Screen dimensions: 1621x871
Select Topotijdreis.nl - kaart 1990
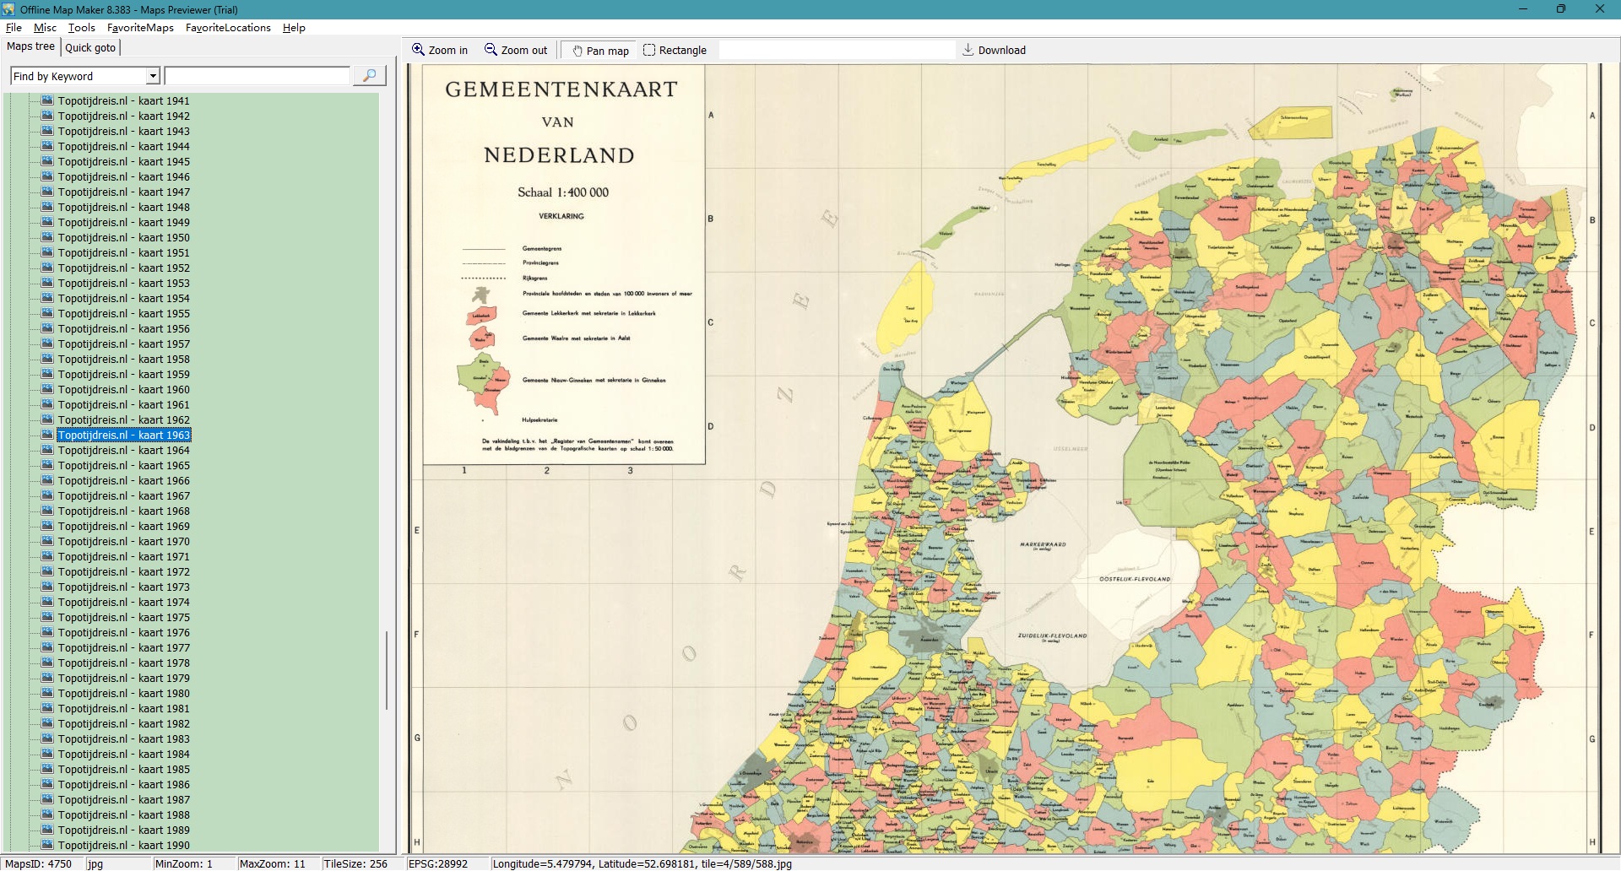[x=123, y=845]
